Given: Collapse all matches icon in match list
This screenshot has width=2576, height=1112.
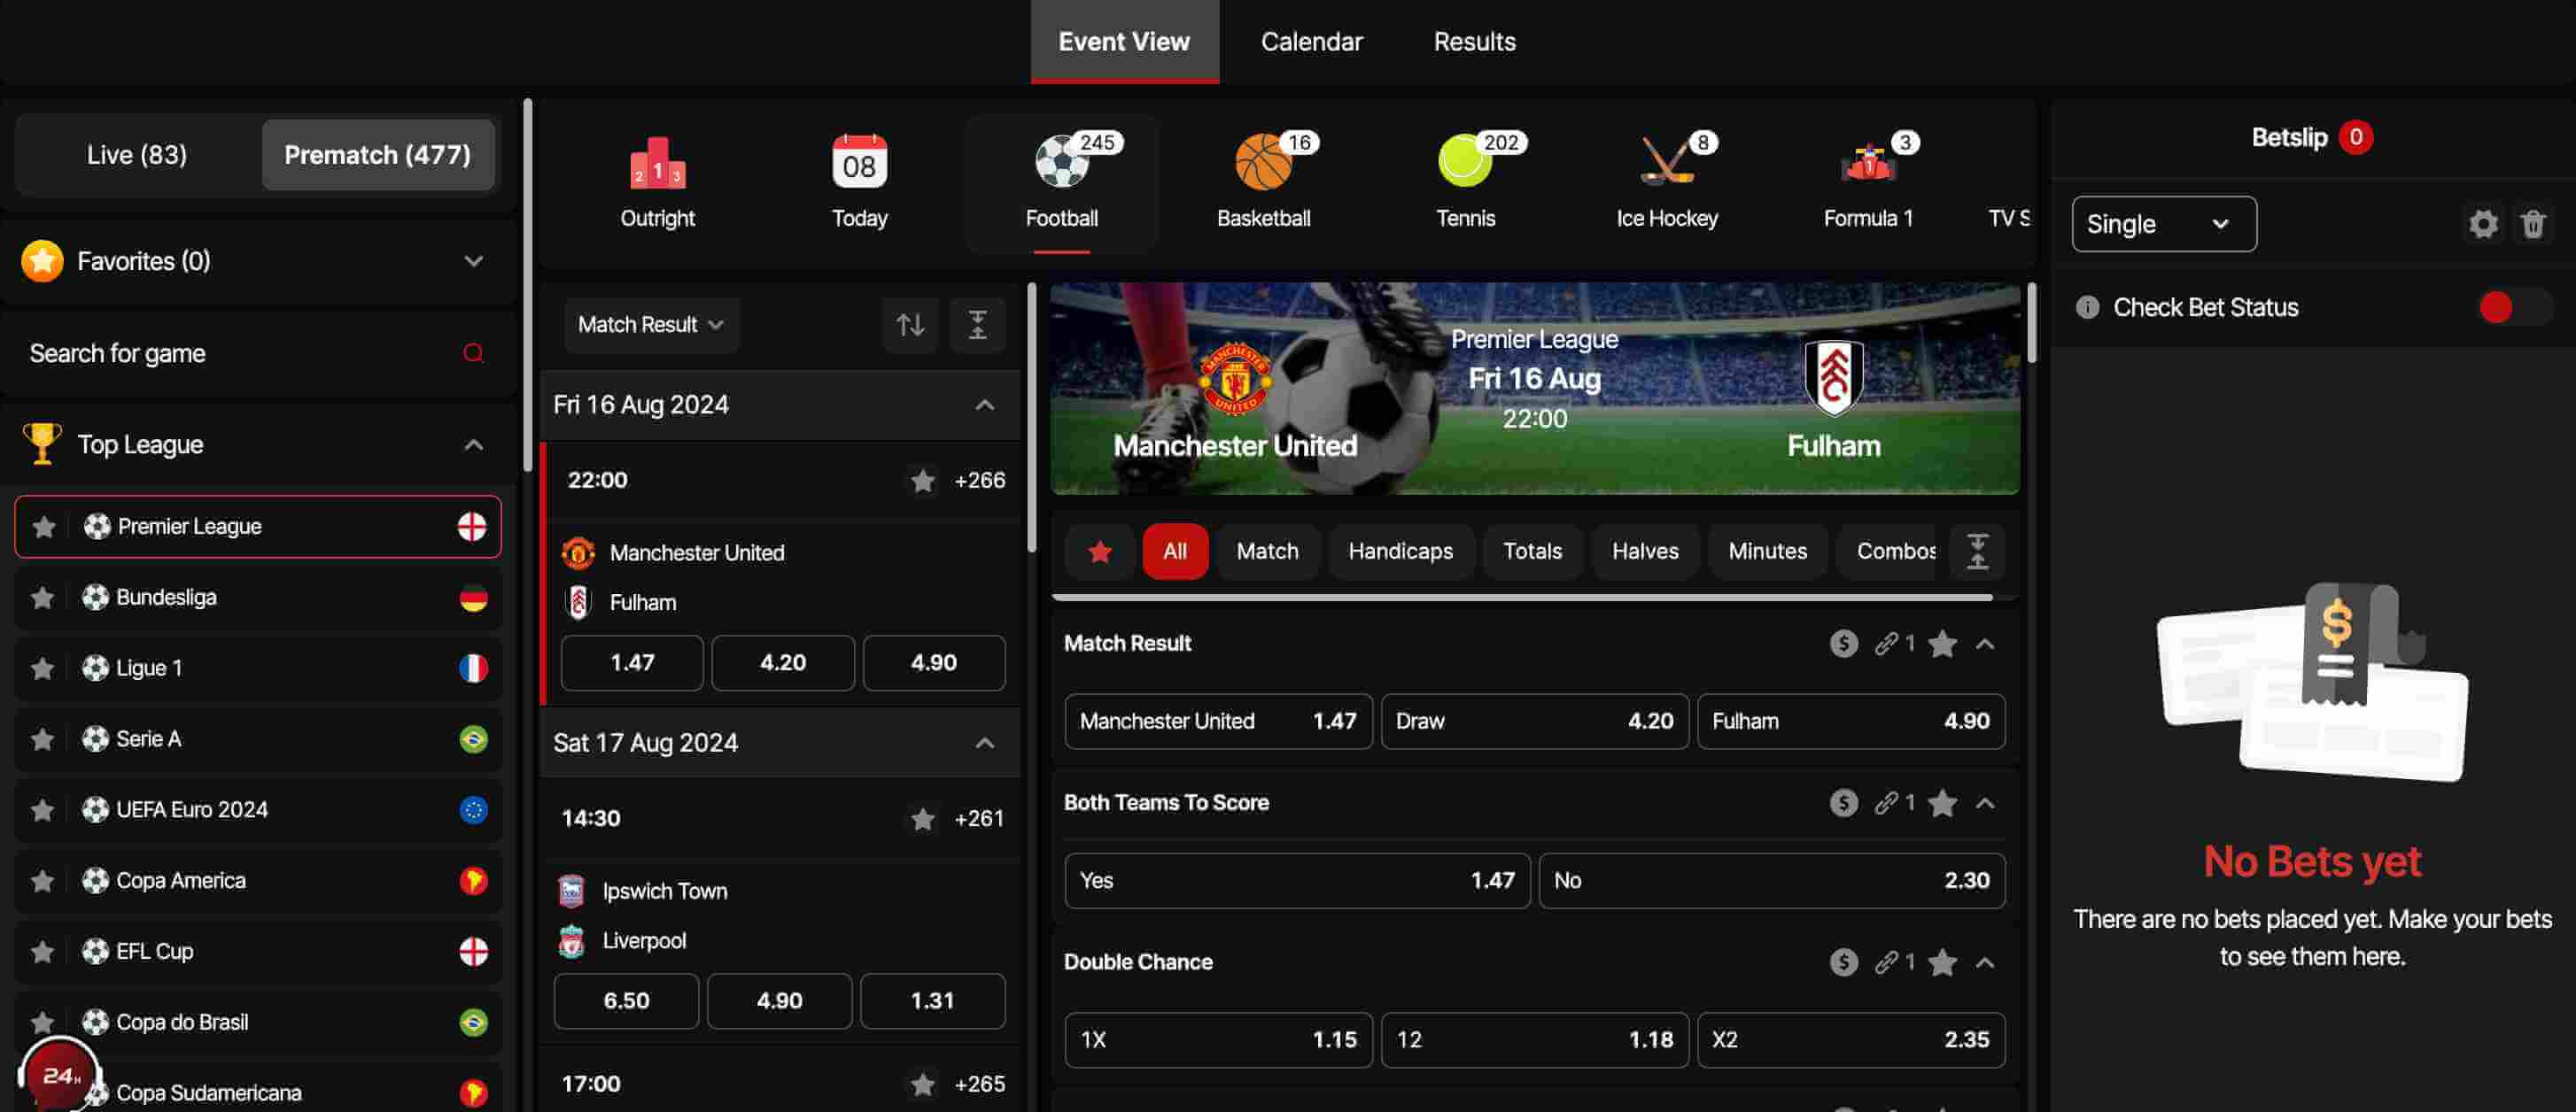Looking at the screenshot, I should click(977, 325).
